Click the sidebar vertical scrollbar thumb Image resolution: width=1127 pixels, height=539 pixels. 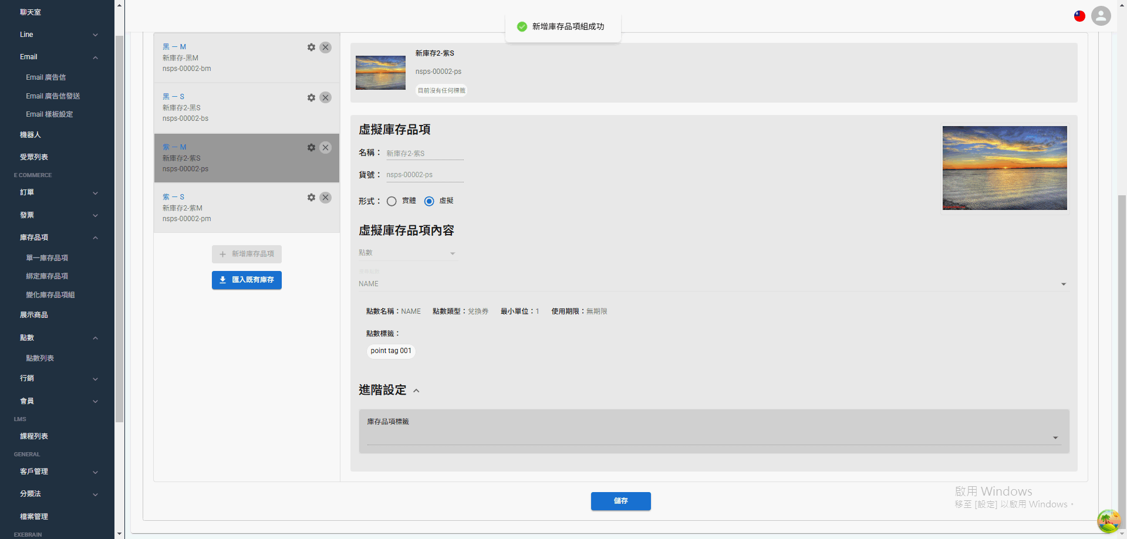coord(120,229)
